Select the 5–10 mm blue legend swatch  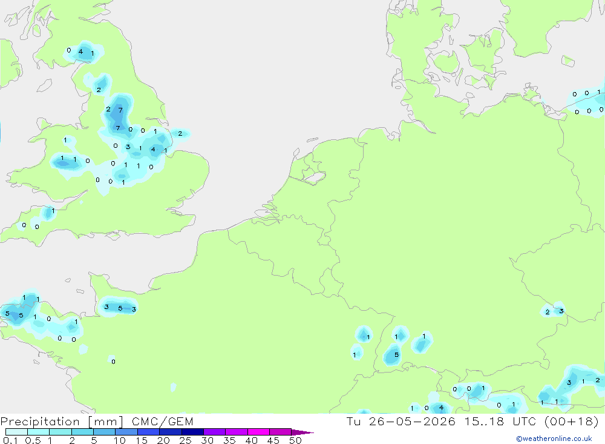[x=104, y=432]
